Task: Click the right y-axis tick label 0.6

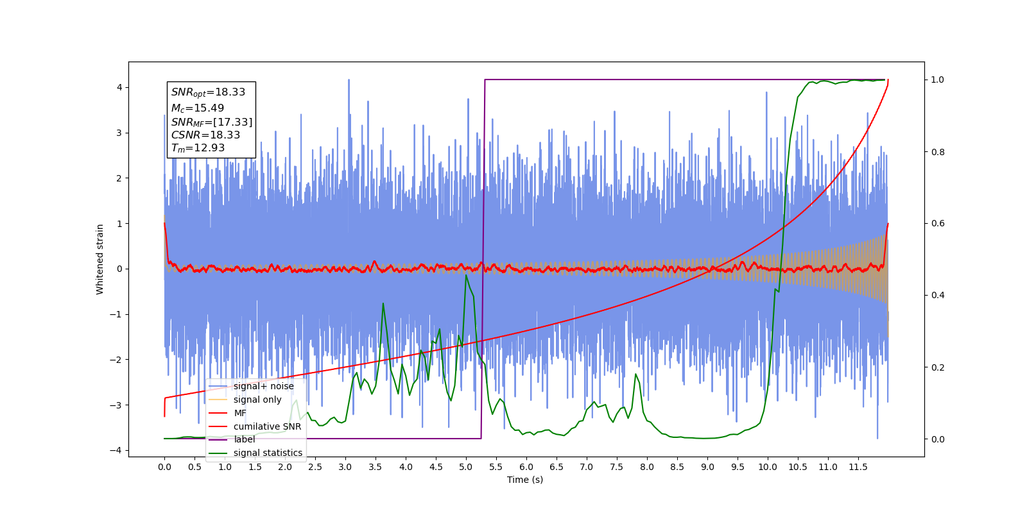Action: [x=938, y=223]
